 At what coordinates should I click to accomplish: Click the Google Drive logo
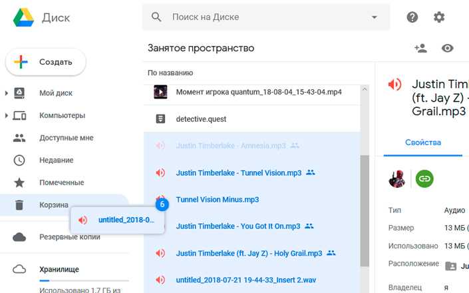(23, 17)
